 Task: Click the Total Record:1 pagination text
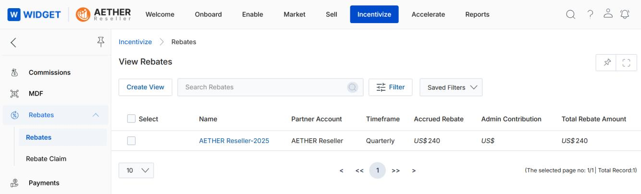click(617, 170)
